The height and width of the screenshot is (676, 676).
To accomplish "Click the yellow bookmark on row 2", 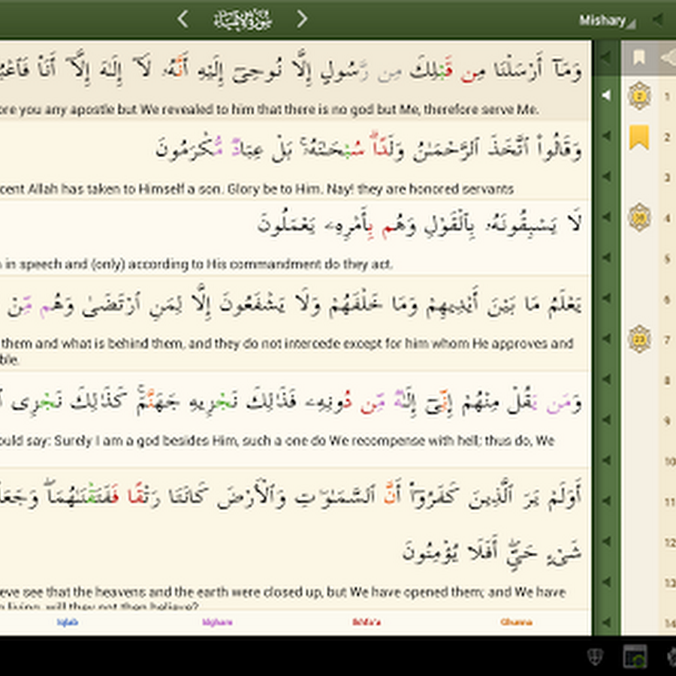I will coord(639,137).
